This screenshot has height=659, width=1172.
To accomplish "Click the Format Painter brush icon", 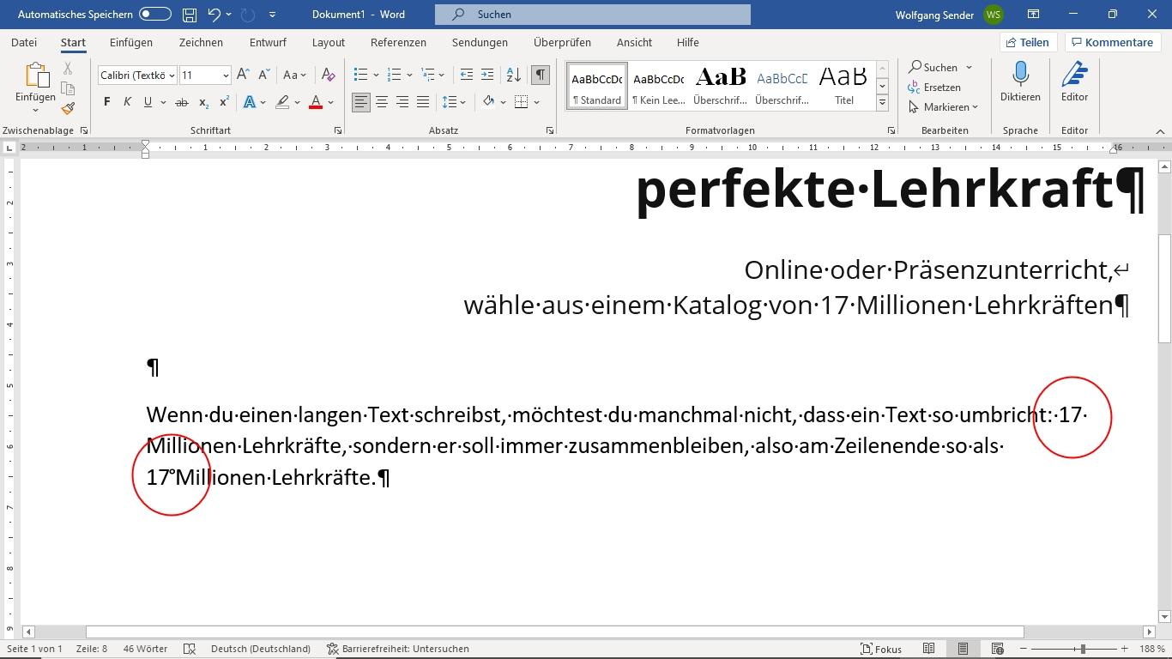I will [x=68, y=108].
